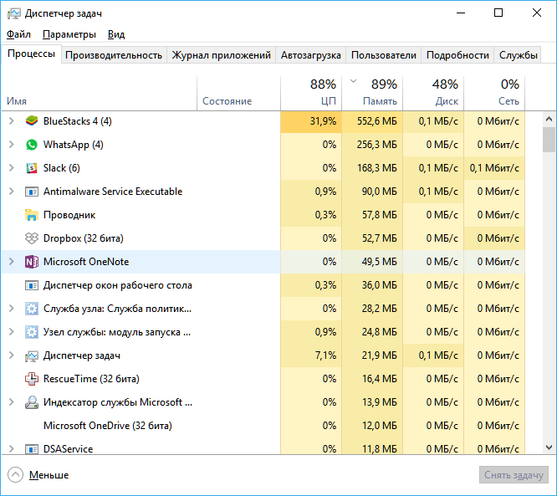
Task: Click the Индексатор службы Microsoft icon
Action: tap(32, 402)
